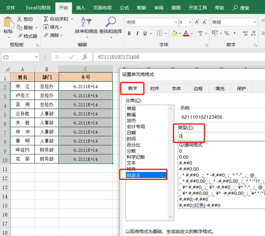Open the 对齐 tab in dialog
Screen dimensions: 265x236
154,89
